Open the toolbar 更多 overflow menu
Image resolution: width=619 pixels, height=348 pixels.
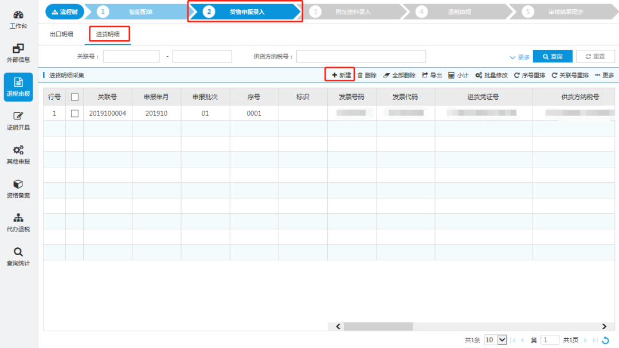[x=605, y=75]
